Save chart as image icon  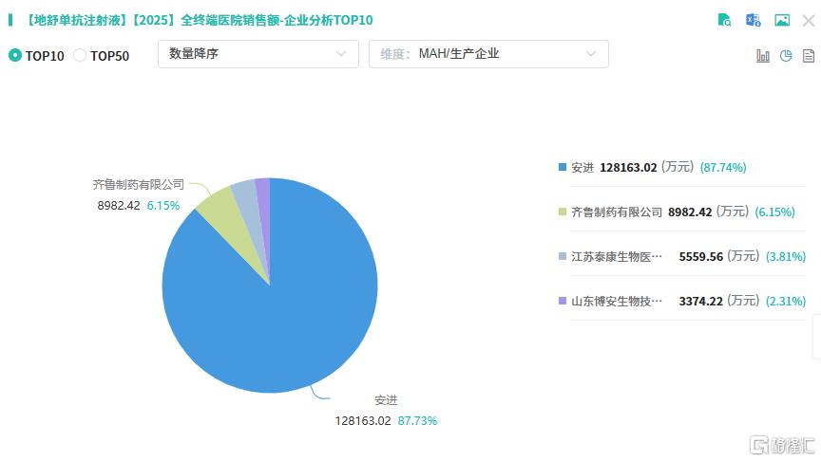click(782, 20)
